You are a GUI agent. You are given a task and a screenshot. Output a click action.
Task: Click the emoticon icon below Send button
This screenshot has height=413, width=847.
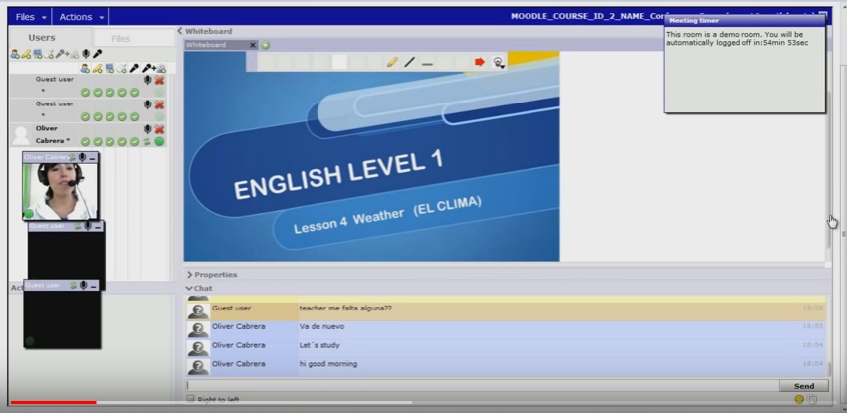click(x=799, y=400)
